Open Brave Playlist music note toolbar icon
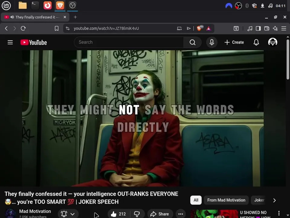 pos(250,28)
